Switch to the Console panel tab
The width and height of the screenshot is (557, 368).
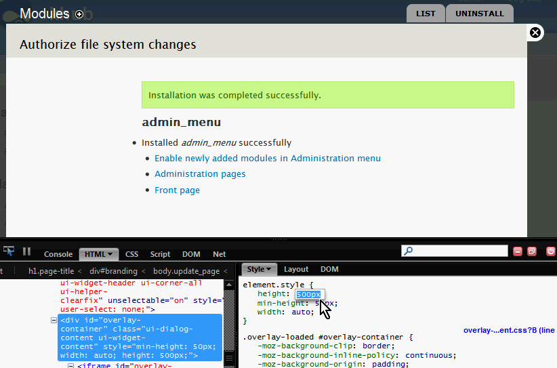coord(58,254)
